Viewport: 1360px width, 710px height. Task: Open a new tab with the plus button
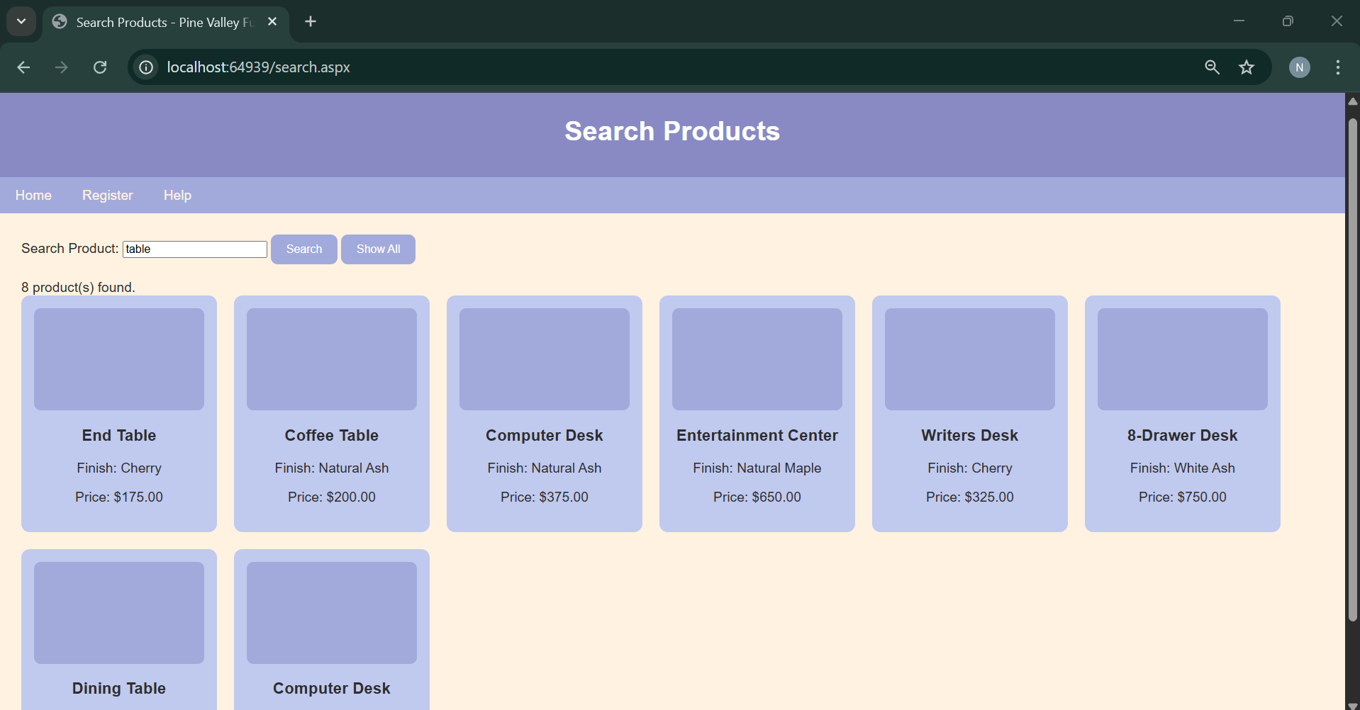click(310, 21)
